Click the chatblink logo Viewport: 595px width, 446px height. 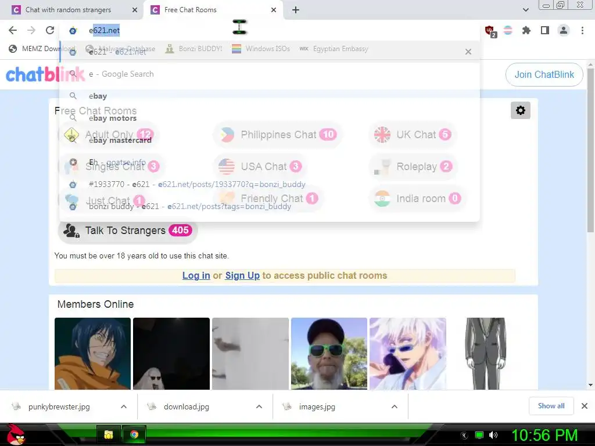tap(45, 74)
